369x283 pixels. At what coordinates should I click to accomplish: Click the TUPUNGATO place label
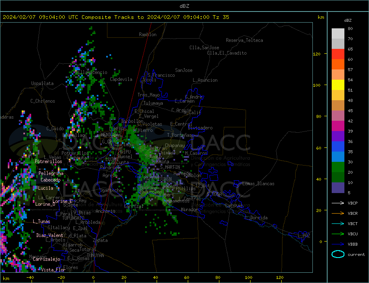point(73,218)
